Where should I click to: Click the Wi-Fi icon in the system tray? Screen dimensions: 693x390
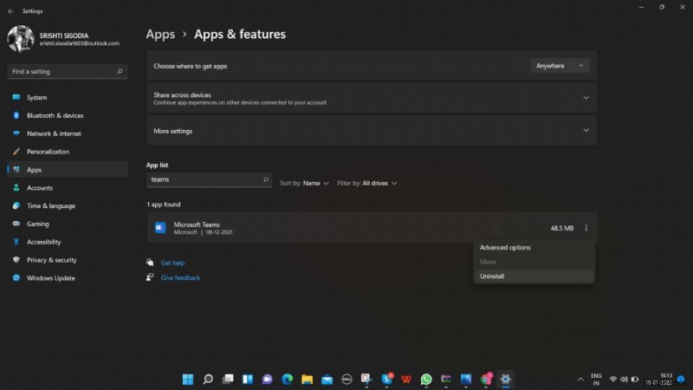(x=613, y=380)
